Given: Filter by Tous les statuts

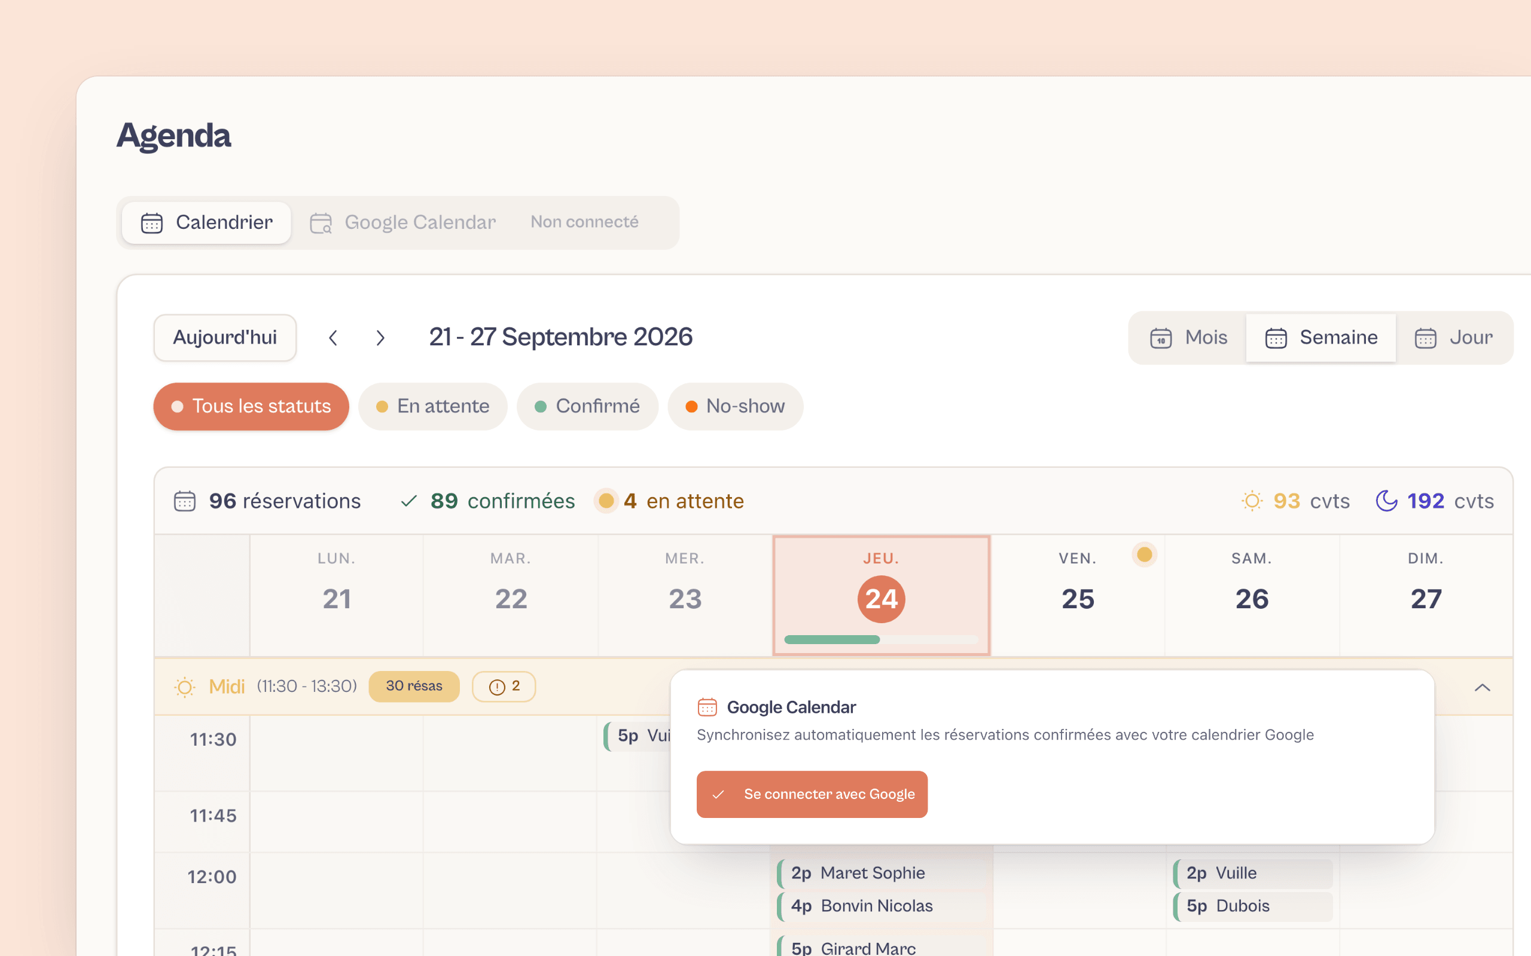Looking at the screenshot, I should pos(251,406).
